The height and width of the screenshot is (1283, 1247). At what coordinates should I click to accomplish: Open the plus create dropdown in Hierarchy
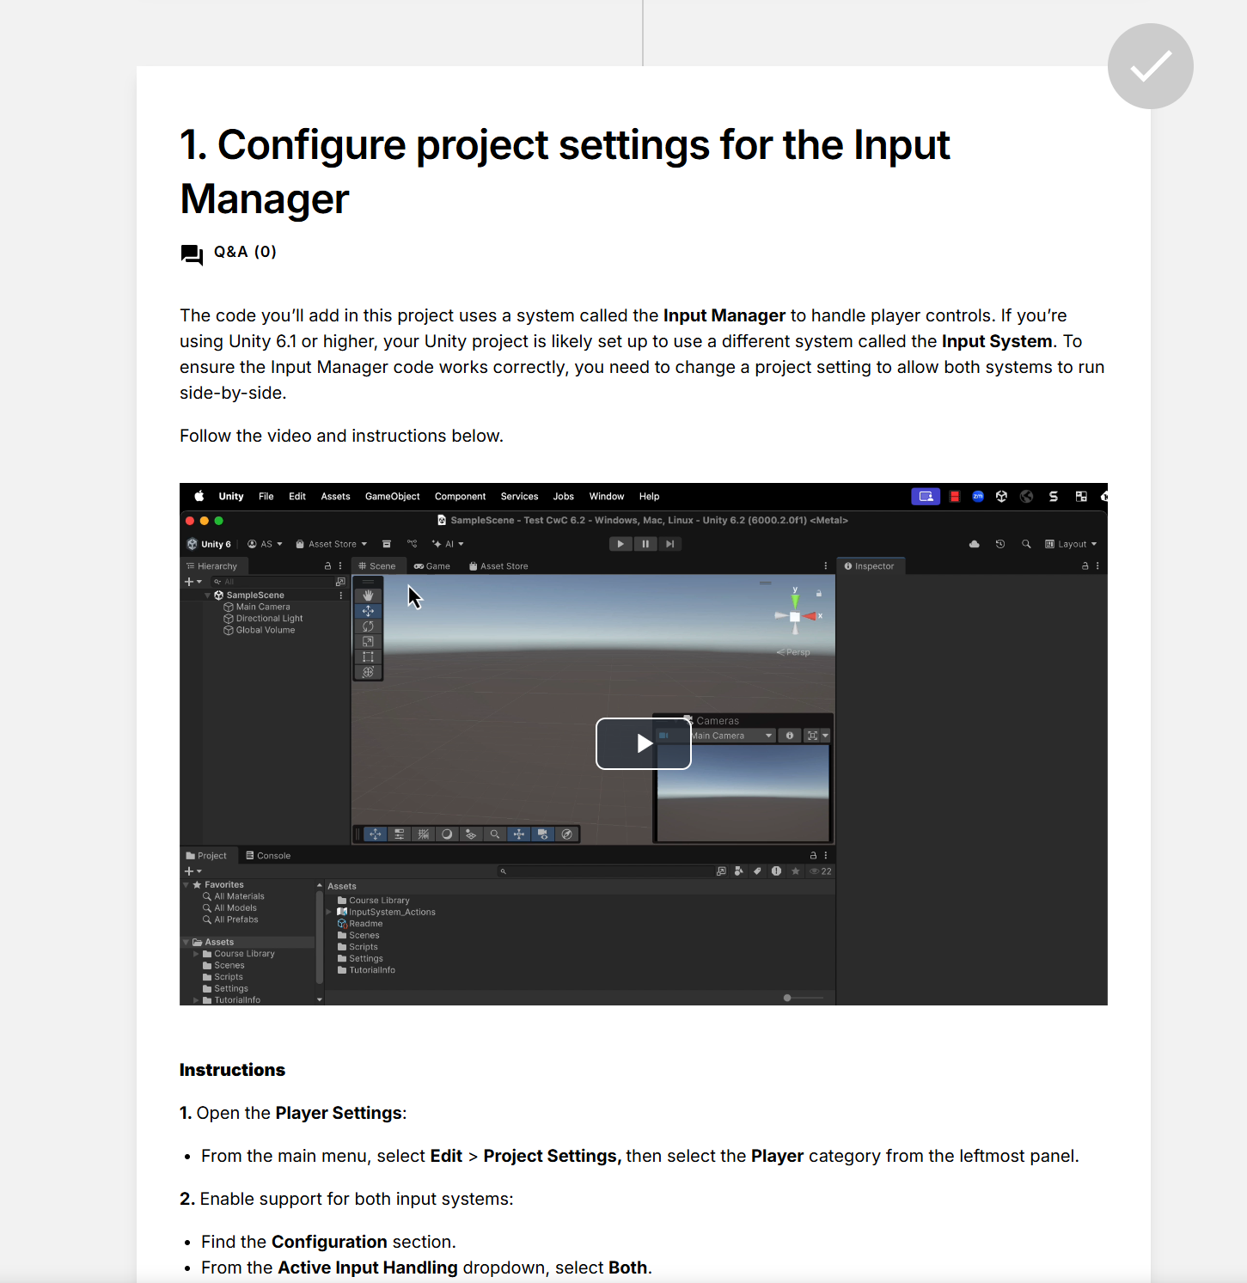pyautogui.click(x=193, y=582)
